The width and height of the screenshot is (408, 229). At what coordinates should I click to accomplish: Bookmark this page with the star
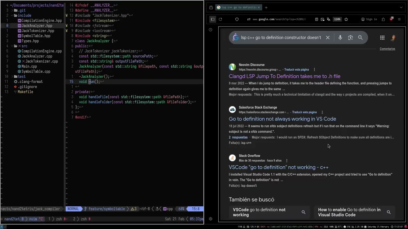click(346, 19)
